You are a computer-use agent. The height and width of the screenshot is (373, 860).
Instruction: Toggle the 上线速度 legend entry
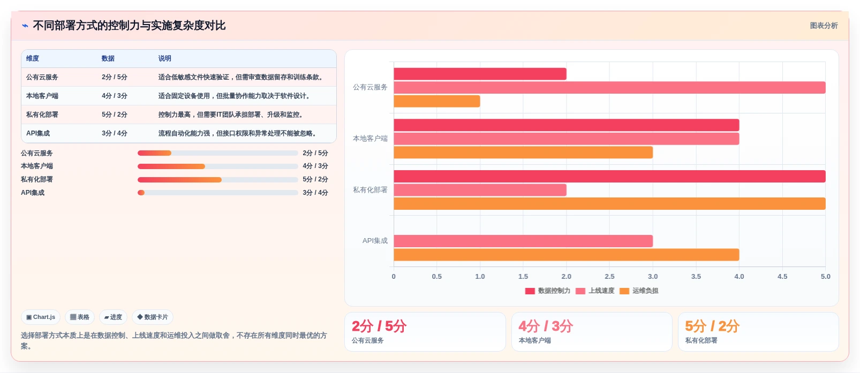pyautogui.click(x=595, y=291)
